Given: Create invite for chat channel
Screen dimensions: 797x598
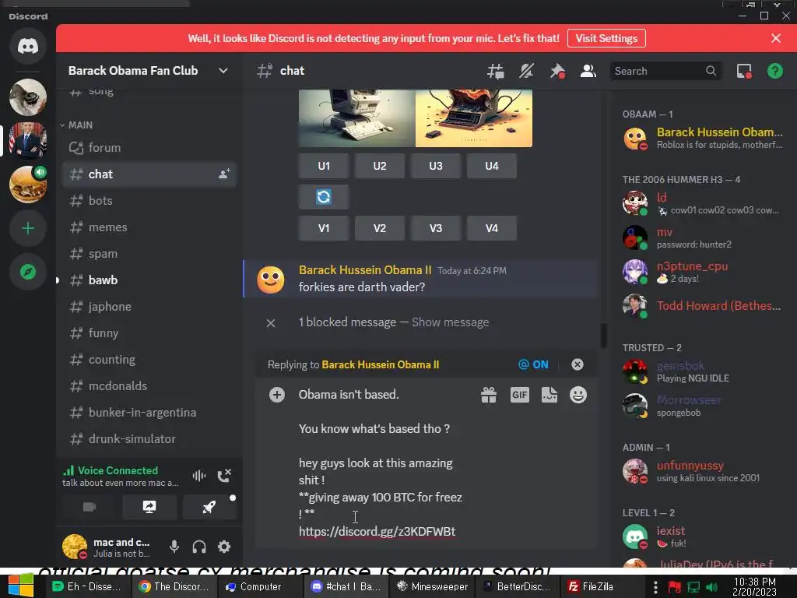Looking at the screenshot, I should (224, 174).
